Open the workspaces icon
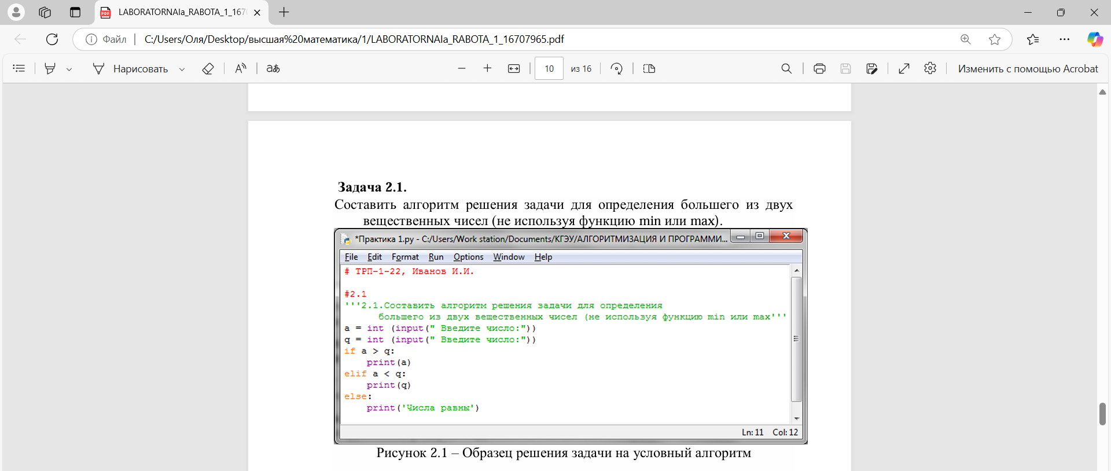1111x471 pixels. [x=45, y=12]
